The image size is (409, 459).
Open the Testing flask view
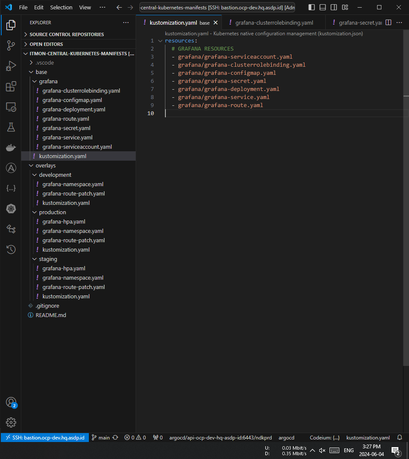pos(11,127)
